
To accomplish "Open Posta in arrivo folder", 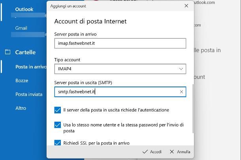I will (x=31, y=67).
